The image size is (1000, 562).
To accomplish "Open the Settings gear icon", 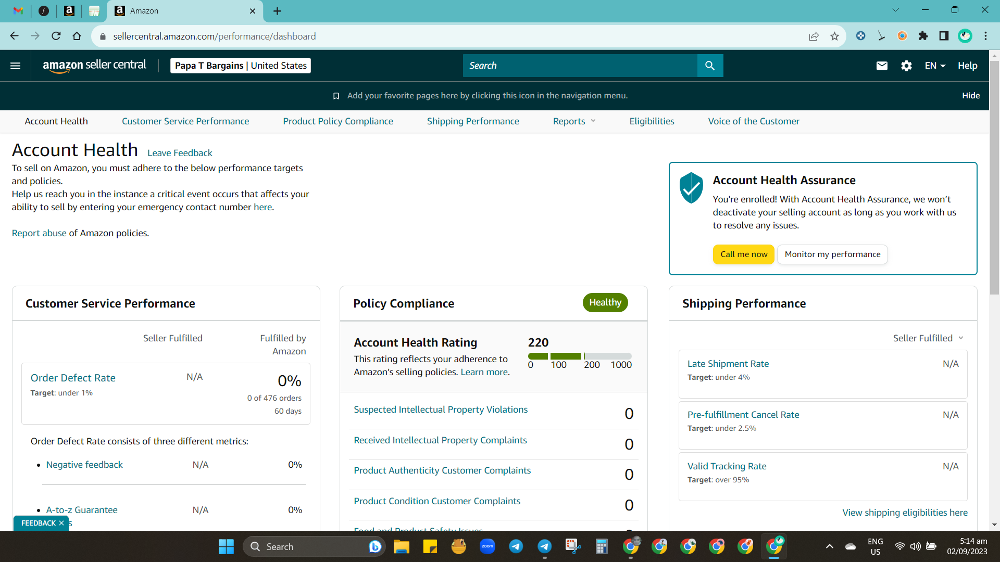I will 906,66.
